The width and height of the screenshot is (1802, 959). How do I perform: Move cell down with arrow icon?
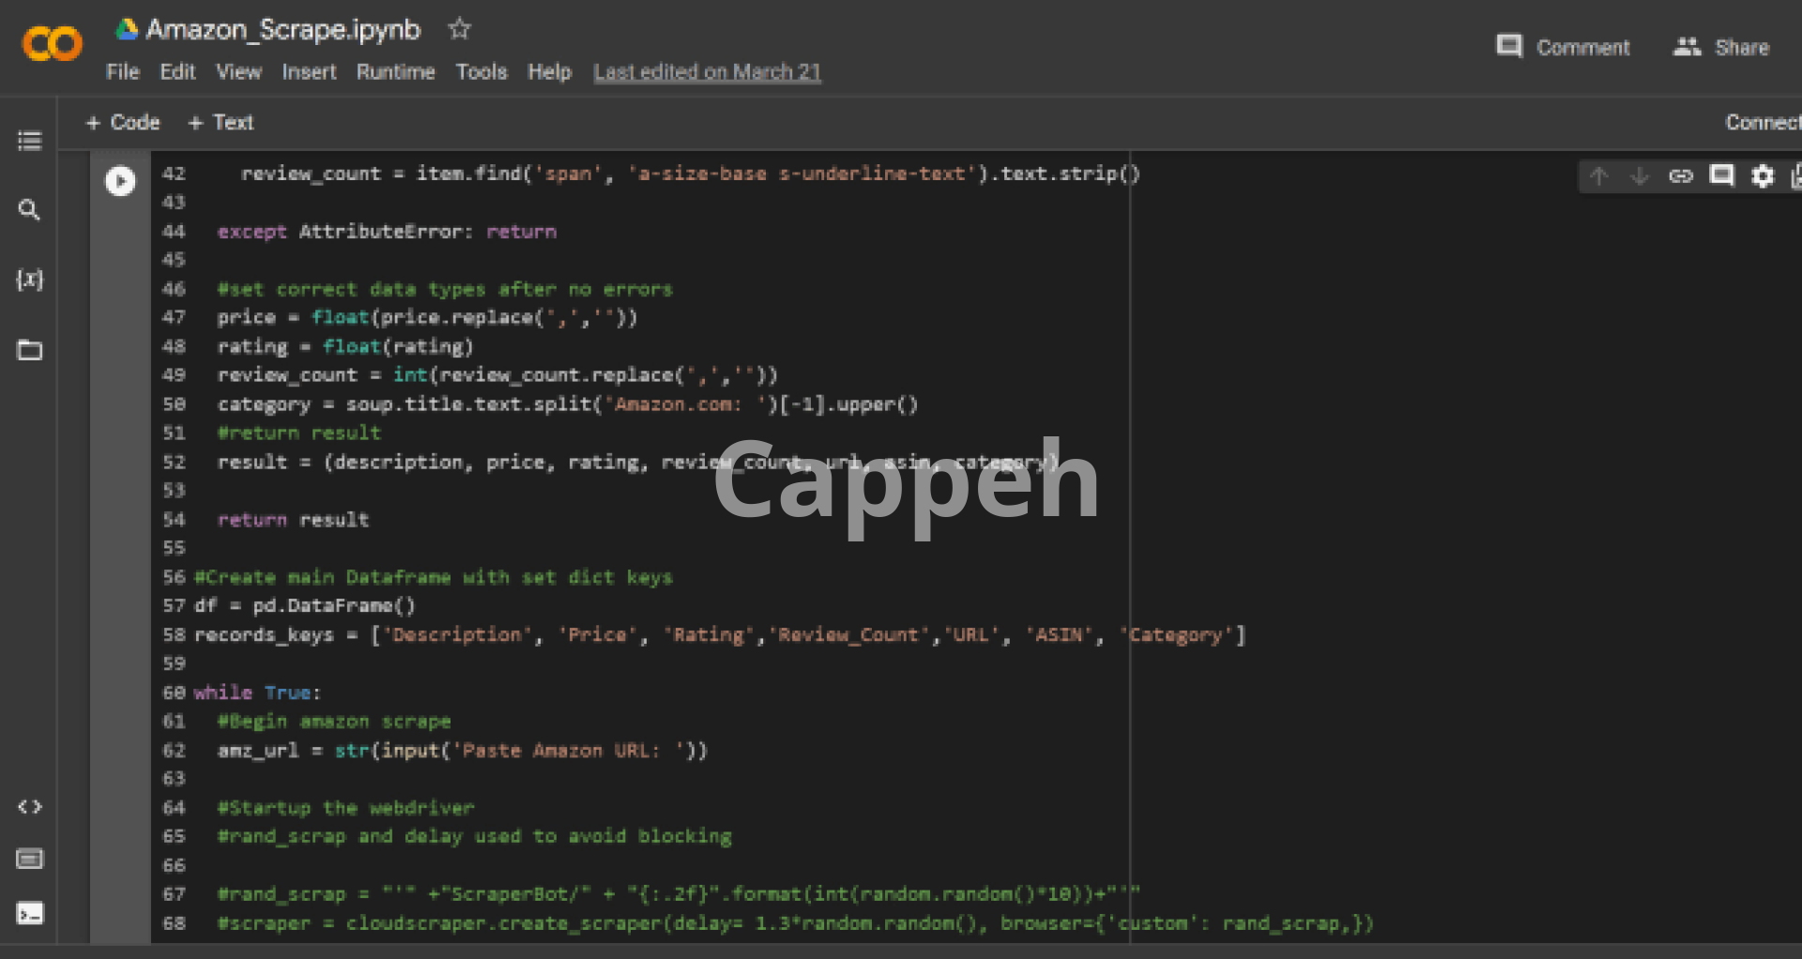1640,176
